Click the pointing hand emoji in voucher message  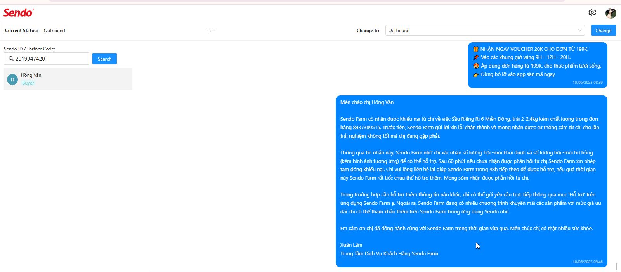476,74
